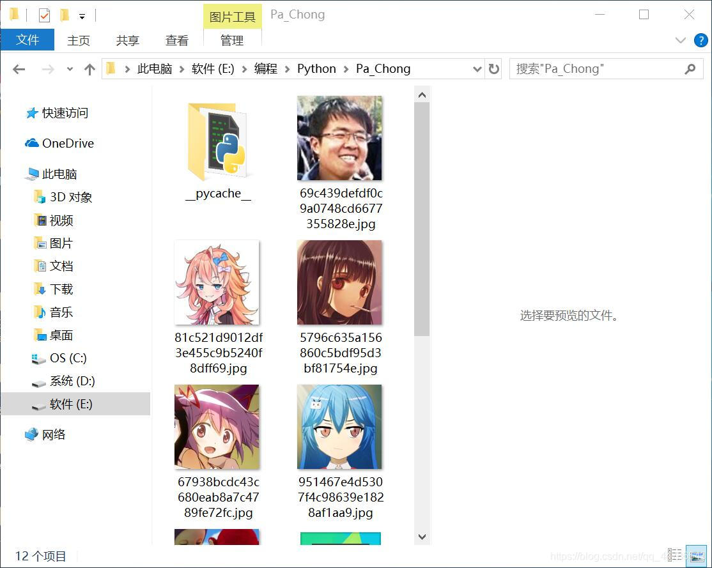Expand chevron after Python in address bar
The width and height of the screenshot is (712, 568).
coord(346,69)
